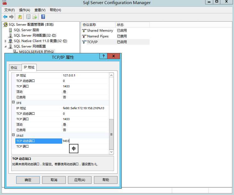234x195 pixels.
Task: Click the MSSQLSERVER 的协议 icon
Action: [15, 51]
